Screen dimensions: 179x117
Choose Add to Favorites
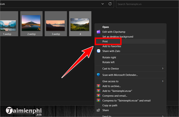click(130, 46)
